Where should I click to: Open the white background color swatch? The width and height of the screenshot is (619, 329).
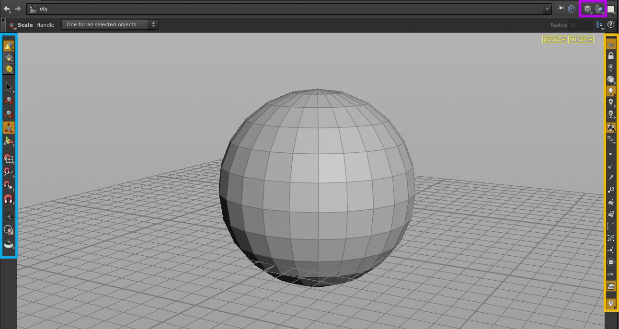pyautogui.click(x=611, y=9)
